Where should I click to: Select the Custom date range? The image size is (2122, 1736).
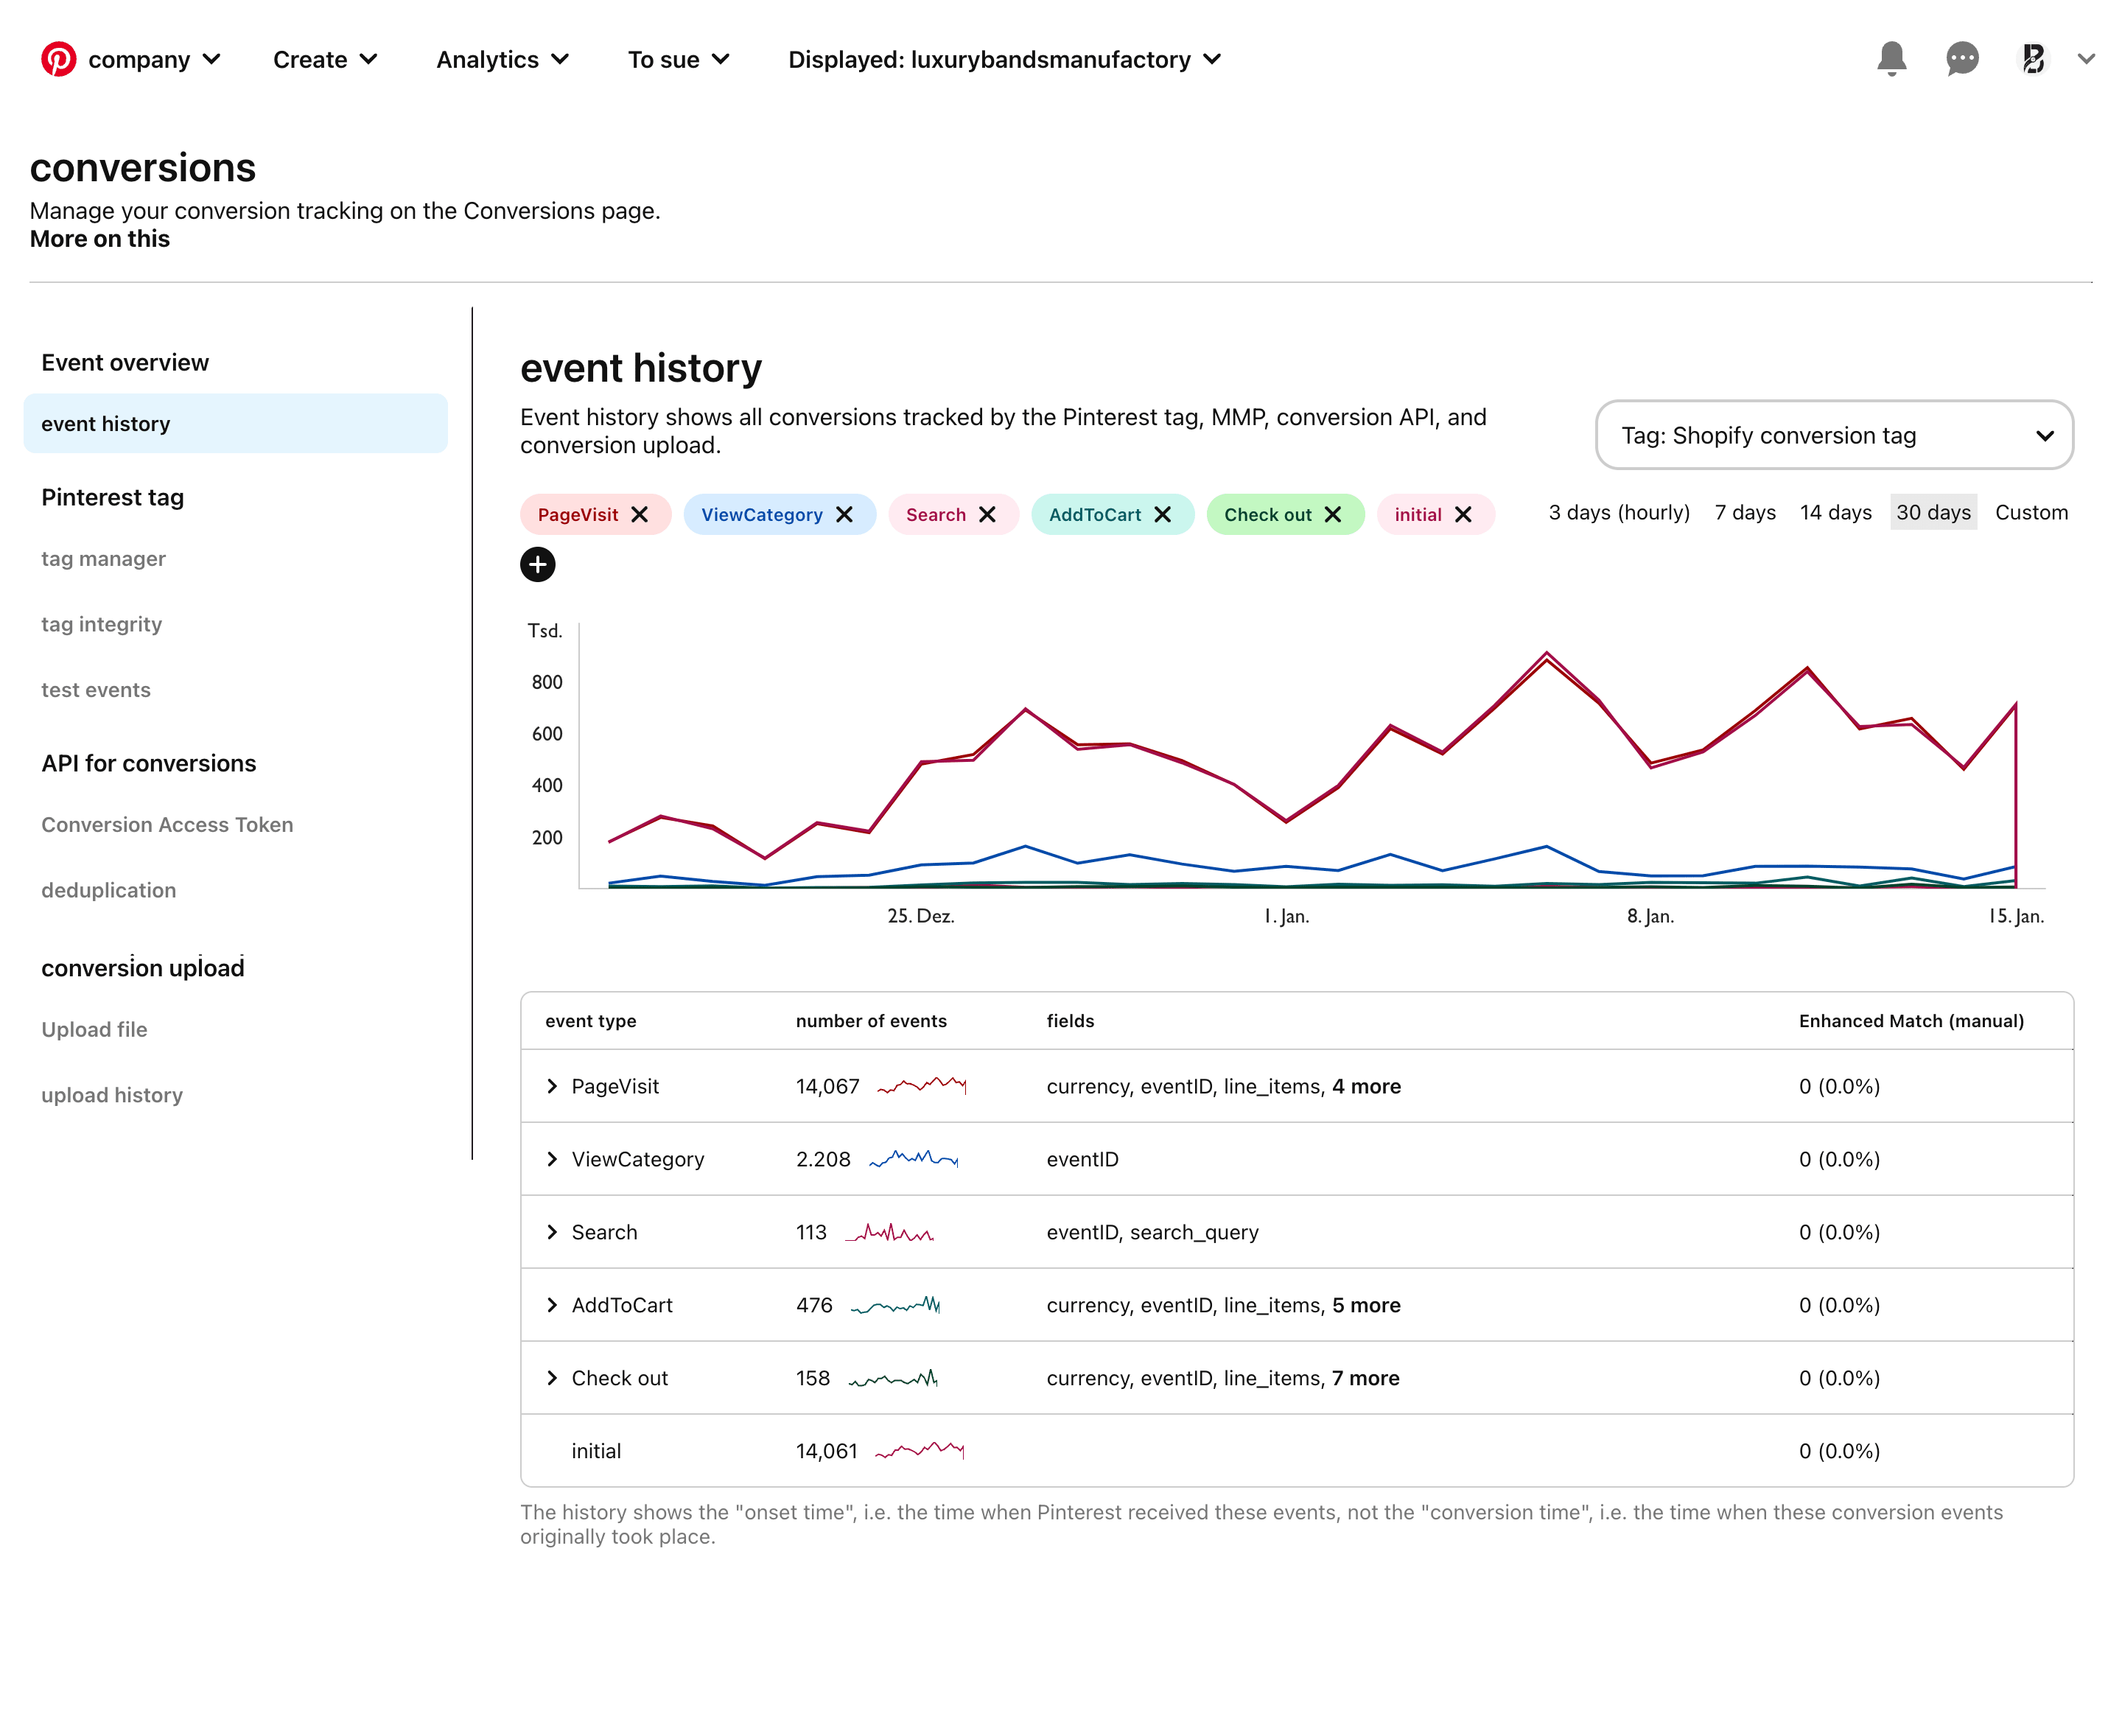click(2031, 513)
